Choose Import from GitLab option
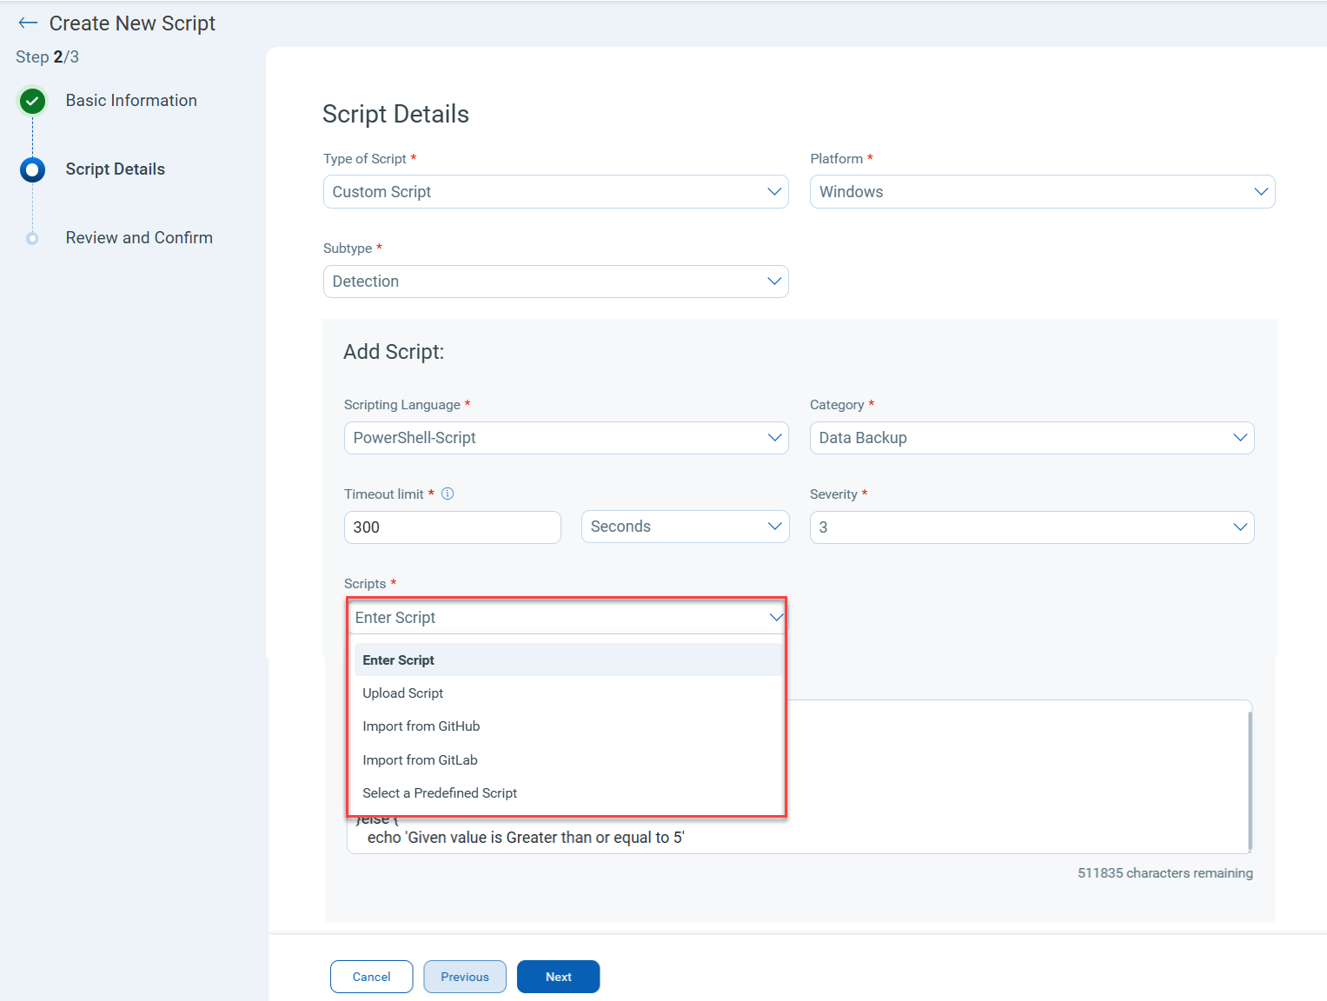This screenshot has width=1327, height=1001. (421, 760)
